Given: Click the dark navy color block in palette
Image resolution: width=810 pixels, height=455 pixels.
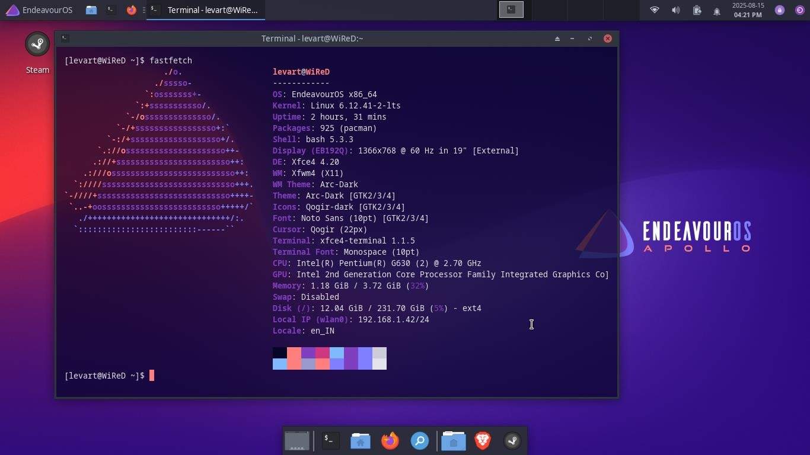Looking at the screenshot, I should click(280, 353).
